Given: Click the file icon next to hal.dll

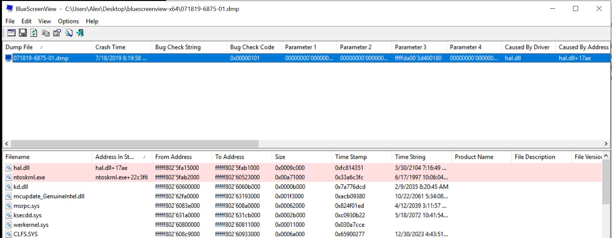Looking at the screenshot, I should click(x=9, y=168).
